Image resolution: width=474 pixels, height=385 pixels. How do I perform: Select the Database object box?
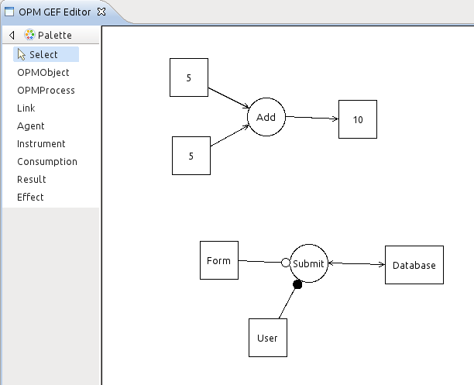(414, 265)
